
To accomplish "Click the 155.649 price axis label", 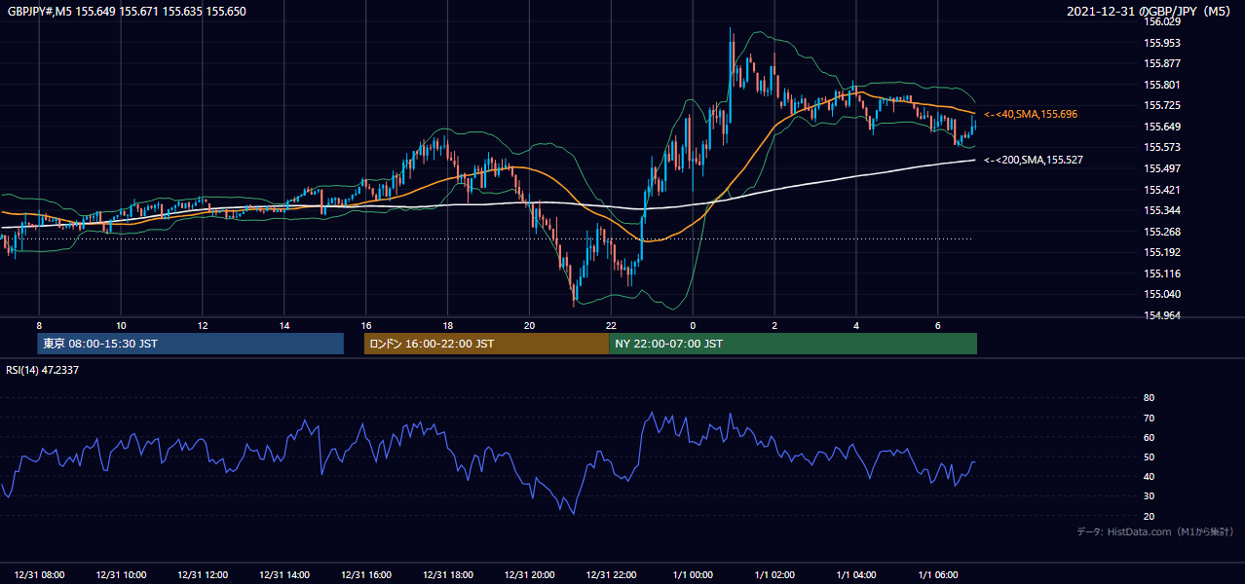I will click(1162, 127).
